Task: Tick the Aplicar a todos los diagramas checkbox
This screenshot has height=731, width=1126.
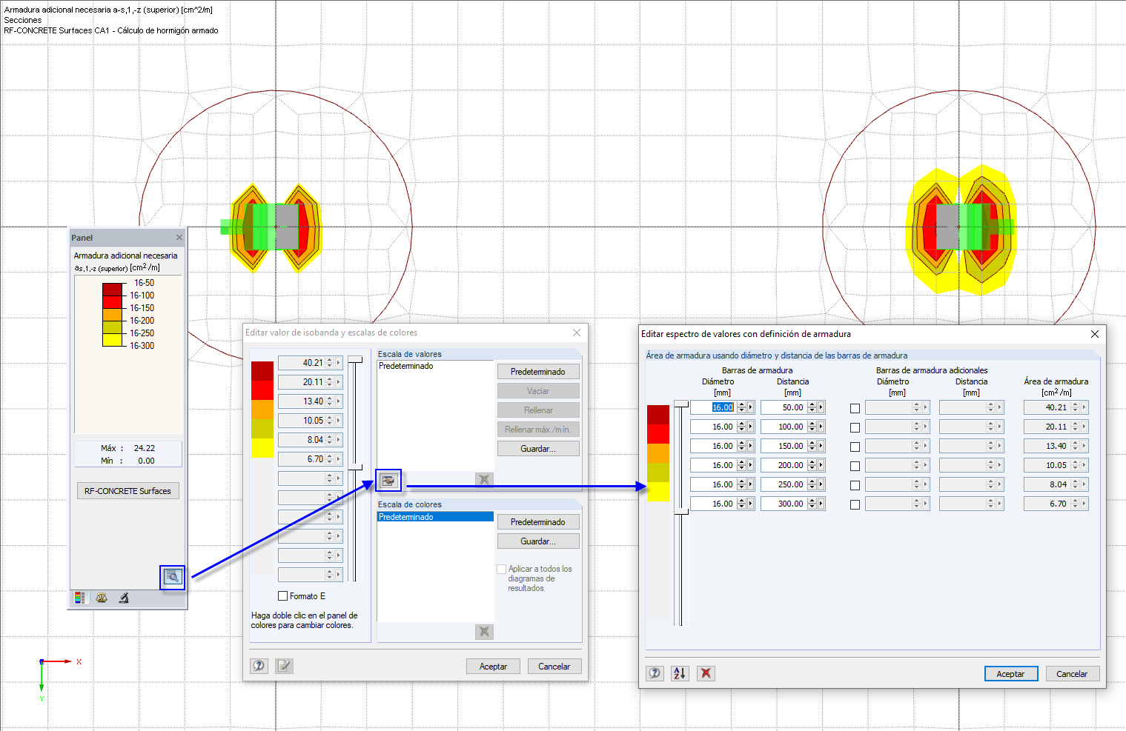Action: [x=501, y=570]
